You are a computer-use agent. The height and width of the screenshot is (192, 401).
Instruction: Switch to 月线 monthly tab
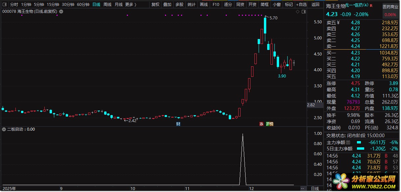119,5
